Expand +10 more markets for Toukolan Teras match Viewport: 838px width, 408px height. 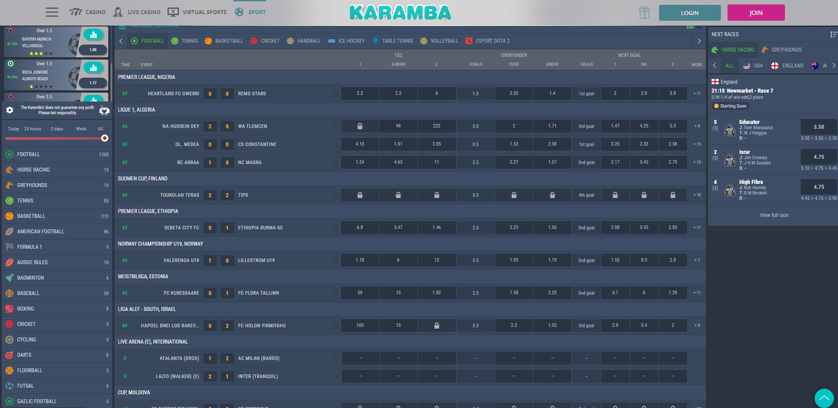click(x=697, y=195)
